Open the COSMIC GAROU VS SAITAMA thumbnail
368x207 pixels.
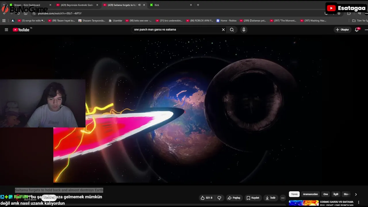point(304,203)
